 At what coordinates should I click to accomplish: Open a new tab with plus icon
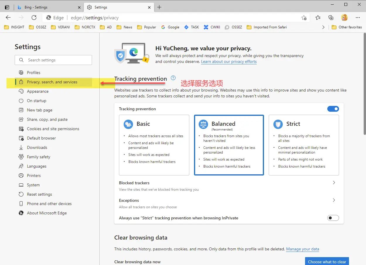click(159, 7)
